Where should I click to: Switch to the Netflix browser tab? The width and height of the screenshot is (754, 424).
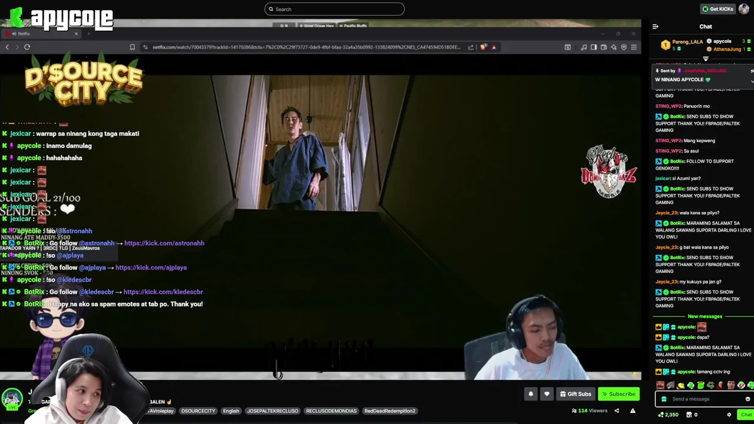41,34
